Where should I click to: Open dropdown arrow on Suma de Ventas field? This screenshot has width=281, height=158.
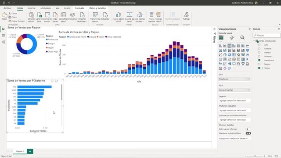coord(246,90)
